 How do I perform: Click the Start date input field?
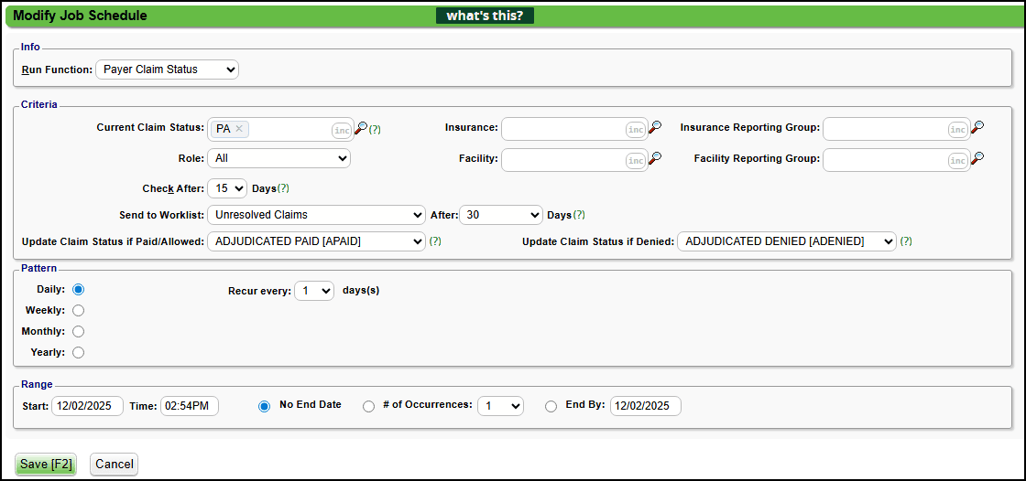[x=87, y=406]
